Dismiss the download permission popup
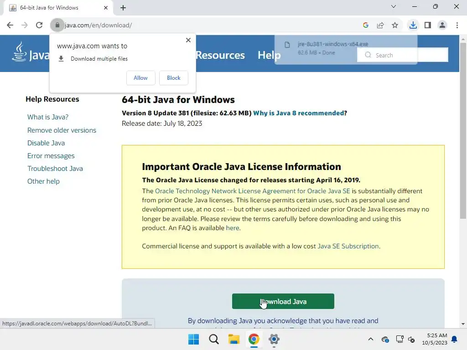 (x=188, y=40)
